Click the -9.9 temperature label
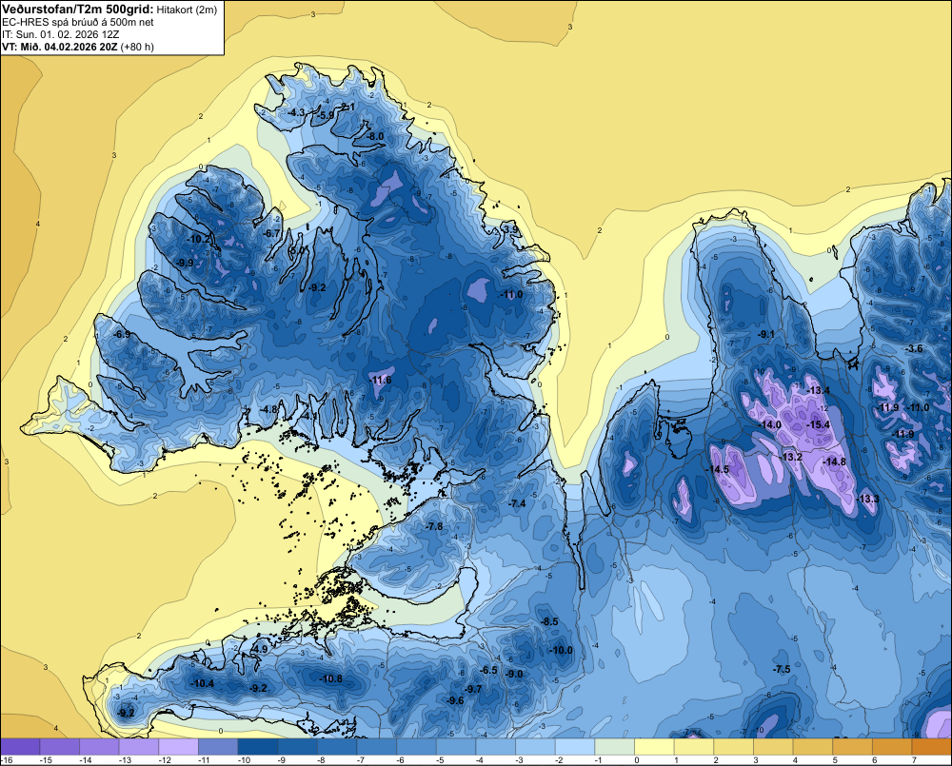952x766 pixels. (184, 263)
